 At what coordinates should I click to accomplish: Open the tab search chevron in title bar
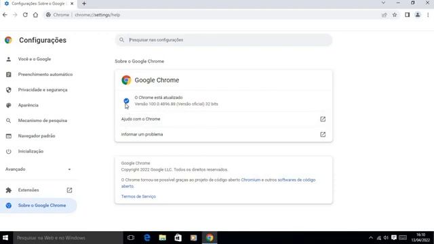pyautogui.click(x=383, y=3)
